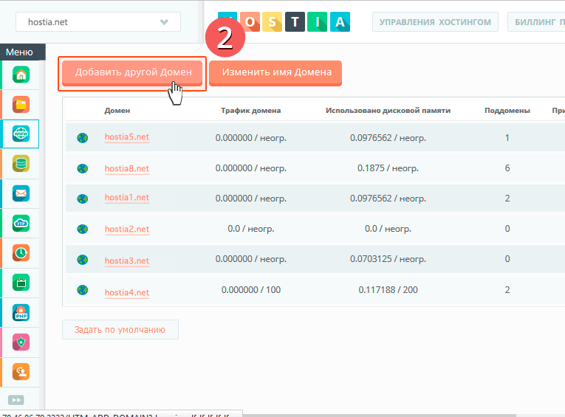Click the globe icon beside hostia4.net
Screen dimensions: 565x417
(x=83, y=290)
